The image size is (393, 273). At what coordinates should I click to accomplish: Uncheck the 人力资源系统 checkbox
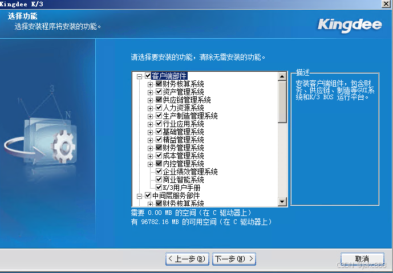coord(159,108)
